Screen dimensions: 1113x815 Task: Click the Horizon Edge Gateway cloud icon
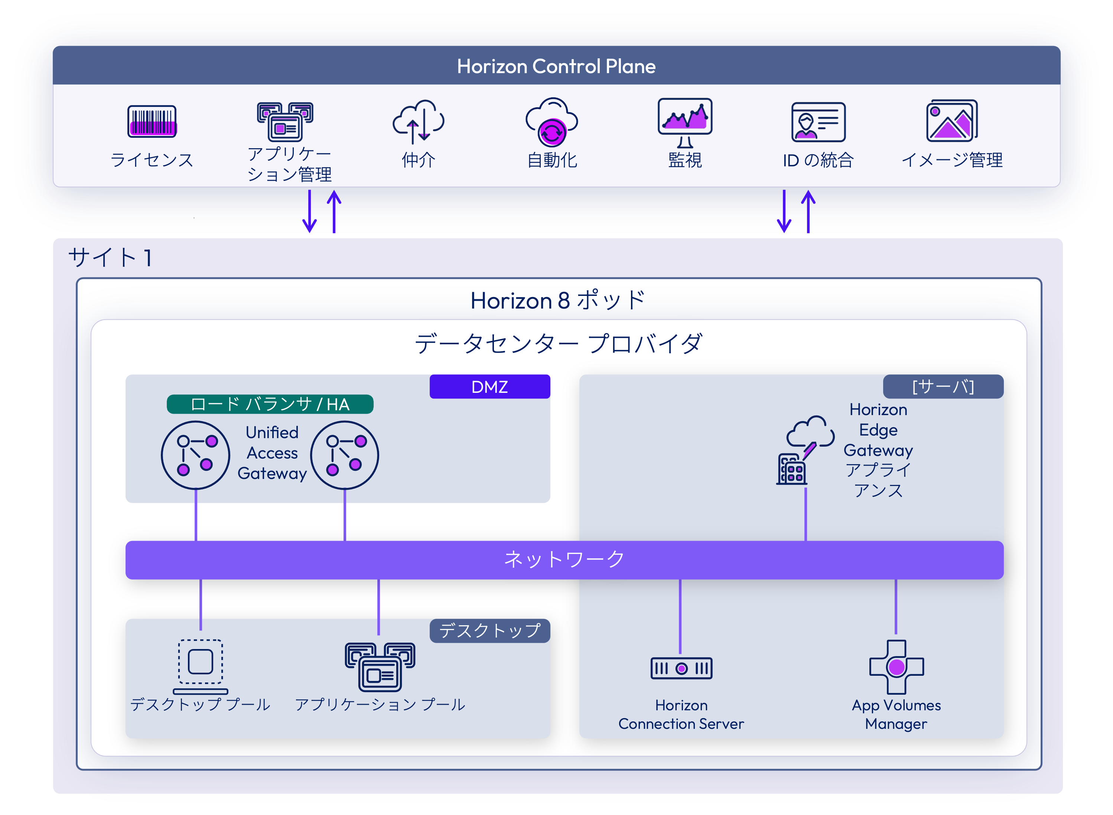click(x=805, y=450)
